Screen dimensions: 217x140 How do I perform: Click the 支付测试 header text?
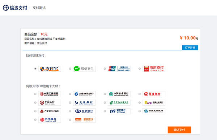(39, 8)
